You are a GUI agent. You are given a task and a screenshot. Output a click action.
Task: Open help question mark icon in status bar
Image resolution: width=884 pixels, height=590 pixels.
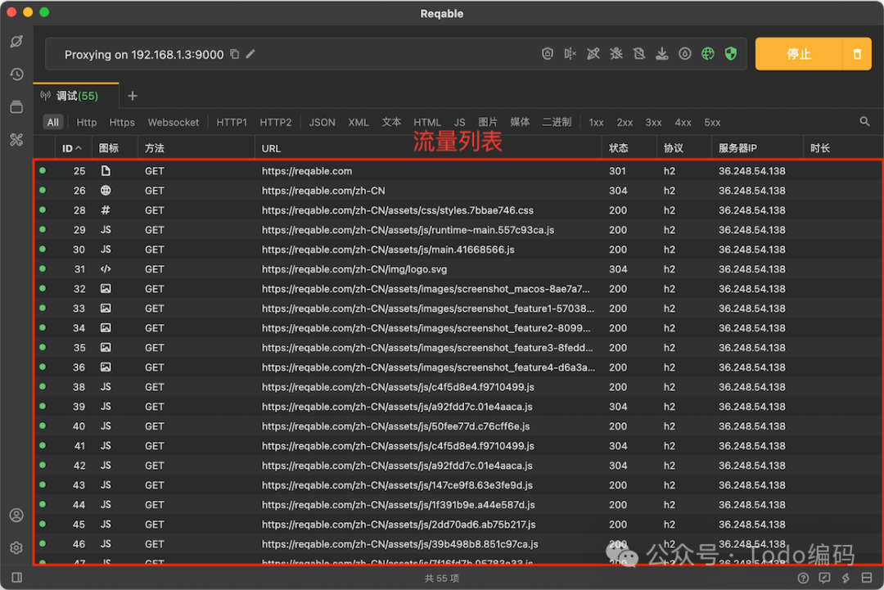tap(804, 578)
